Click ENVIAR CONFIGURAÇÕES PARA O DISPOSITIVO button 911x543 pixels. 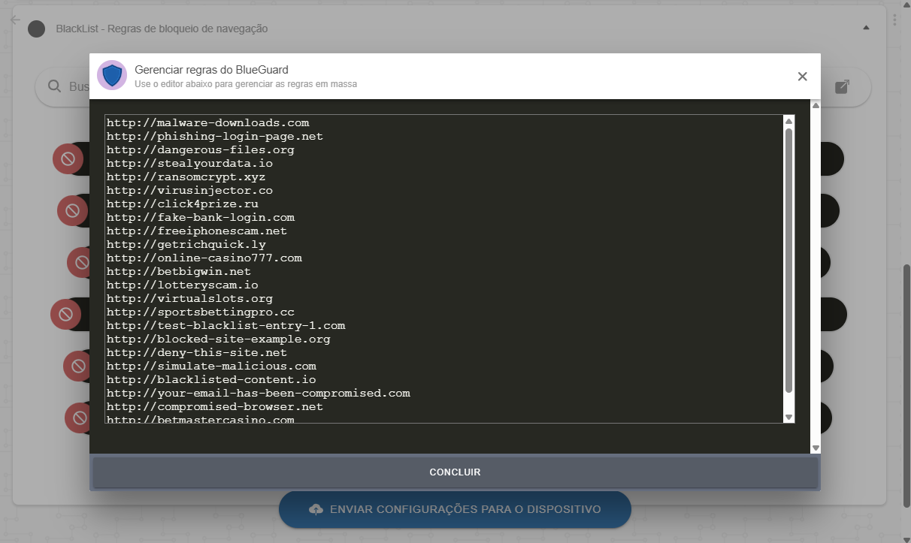coord(455,509)
